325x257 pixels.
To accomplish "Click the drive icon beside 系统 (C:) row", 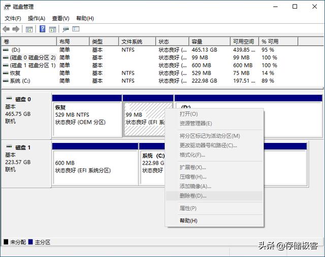I will (6, 81).
